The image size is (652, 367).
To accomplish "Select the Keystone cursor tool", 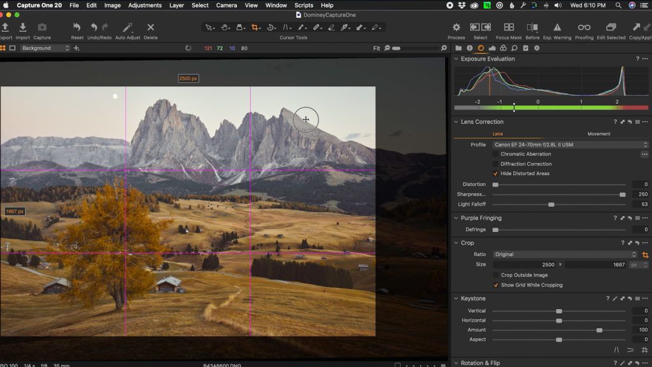I will (241, 27).
